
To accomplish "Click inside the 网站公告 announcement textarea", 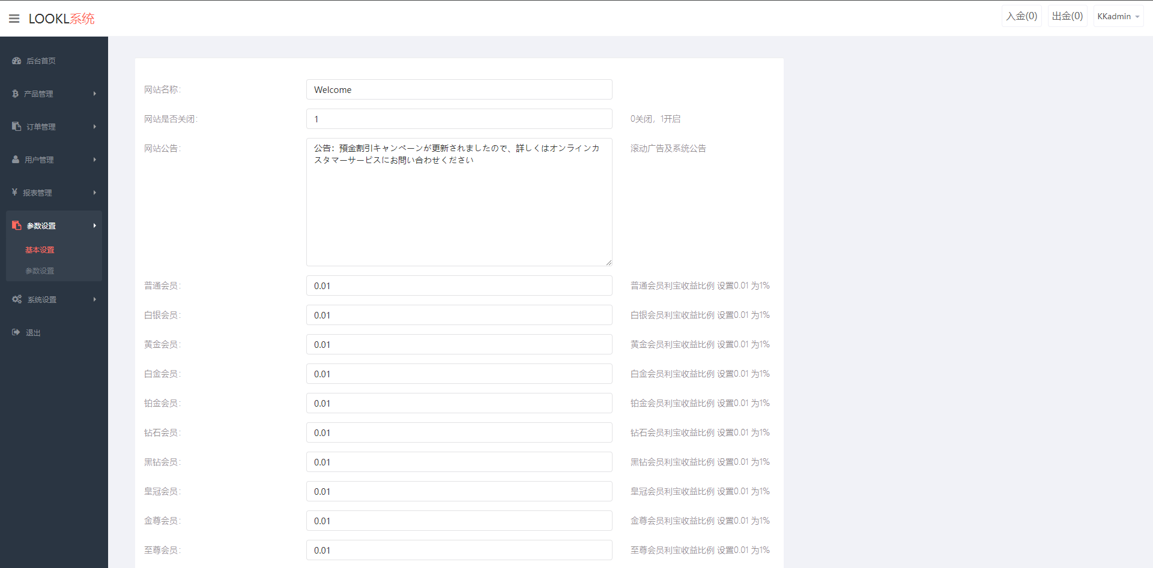I will point(459,202).
